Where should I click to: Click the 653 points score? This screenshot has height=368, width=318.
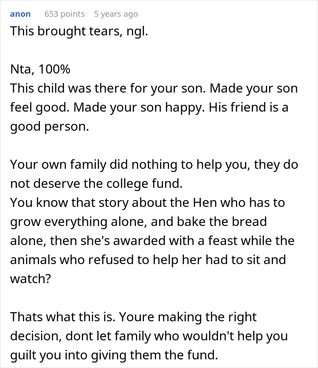(65, 14)
